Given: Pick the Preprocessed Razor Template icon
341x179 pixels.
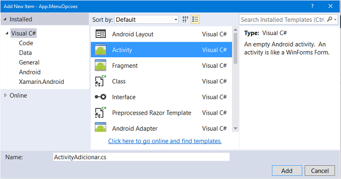Looking at the screenshot, I should coord(101,113).
